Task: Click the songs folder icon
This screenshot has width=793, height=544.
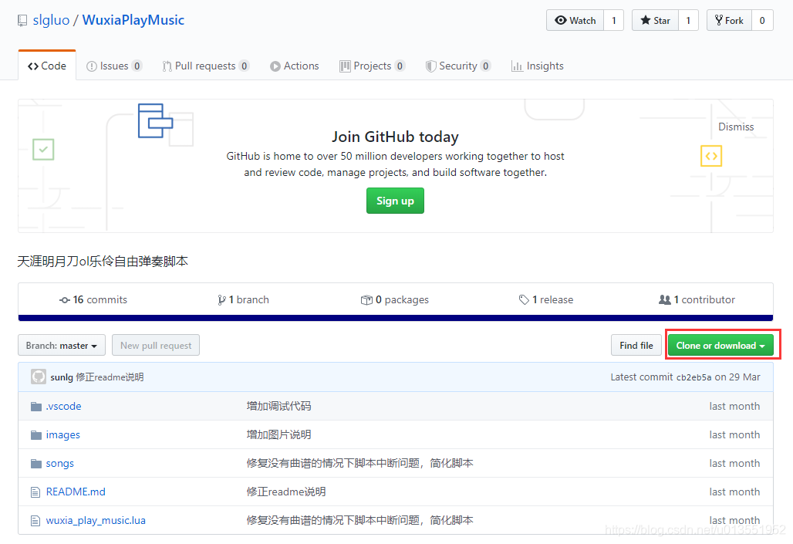Action: (x=36, y=464)
